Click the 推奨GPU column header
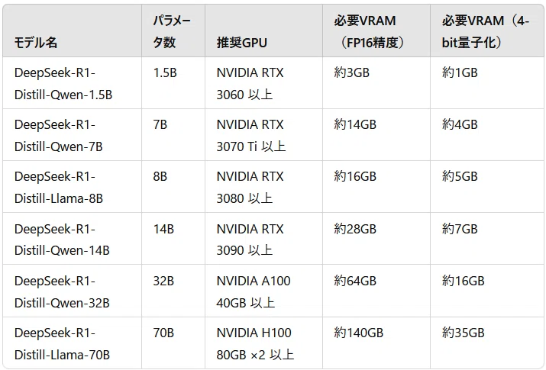The image size is (546, 370). (x=241, y=43)
